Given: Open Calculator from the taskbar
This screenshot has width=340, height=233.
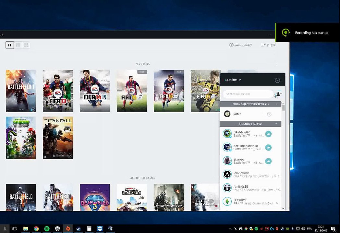Looking at the screenshot, I should [89, 229].
